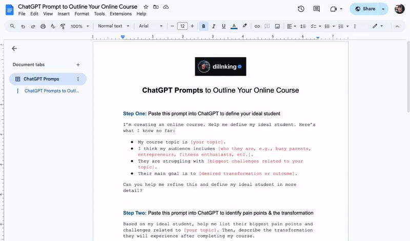
Task: Click the search menus magnifier
Action: click(12, 26)
